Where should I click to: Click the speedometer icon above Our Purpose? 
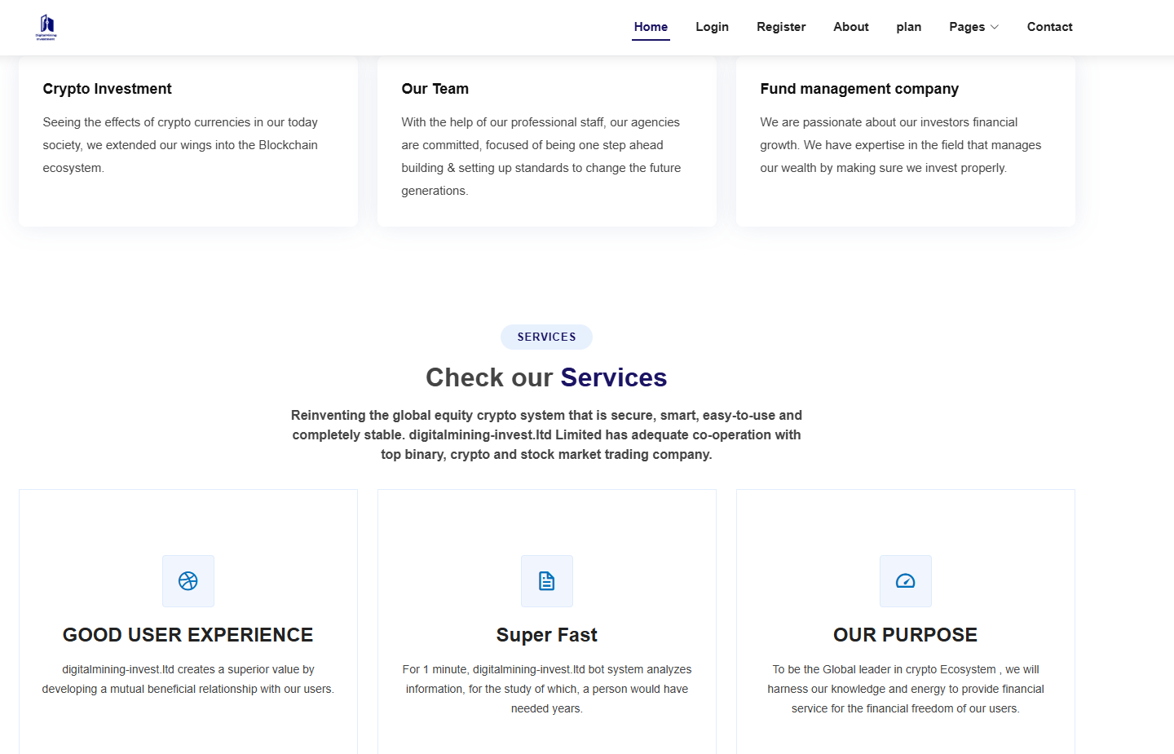(906, 581)
